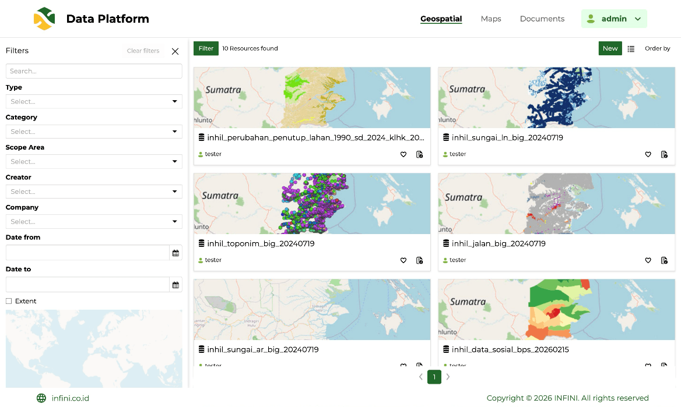Click user icon next to tester on inhil_jalan card

445,260
